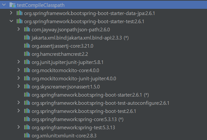
Task: Click library icon of assertj-core:3.21.0
Action: click(27, 46)
